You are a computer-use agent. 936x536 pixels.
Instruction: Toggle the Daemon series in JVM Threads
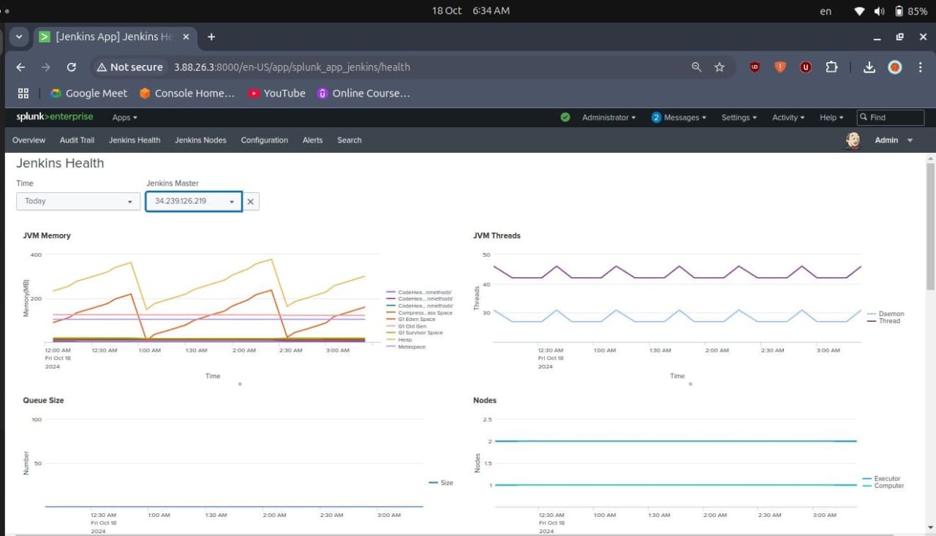coord(886,314)
